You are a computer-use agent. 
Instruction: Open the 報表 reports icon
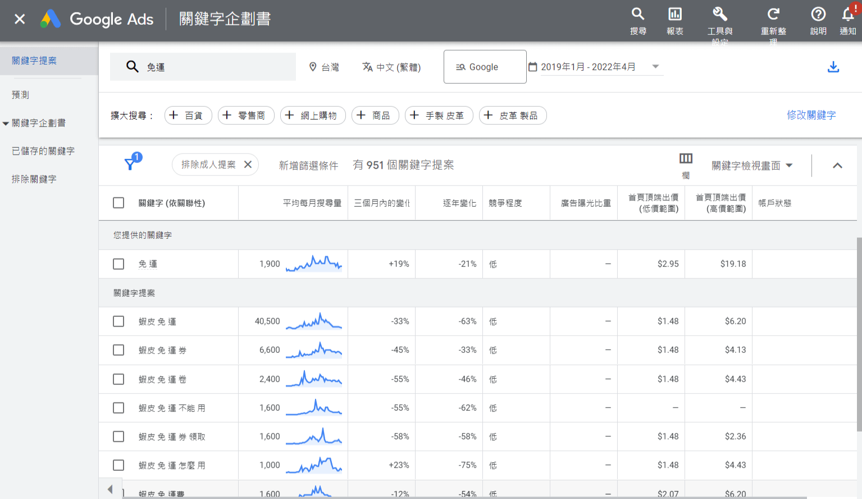tap(675, 21)
